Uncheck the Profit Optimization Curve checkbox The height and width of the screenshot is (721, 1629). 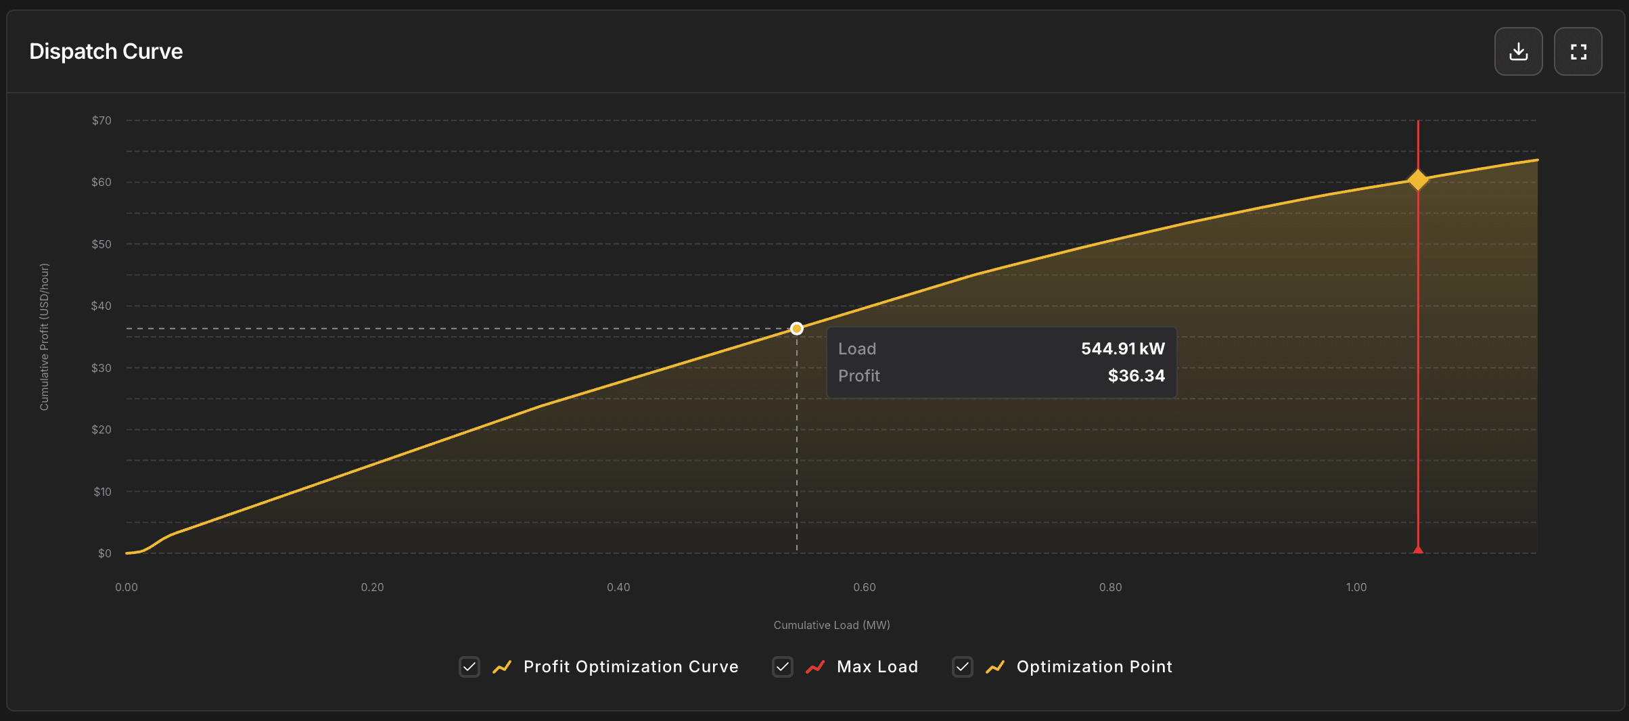(469, 666)
